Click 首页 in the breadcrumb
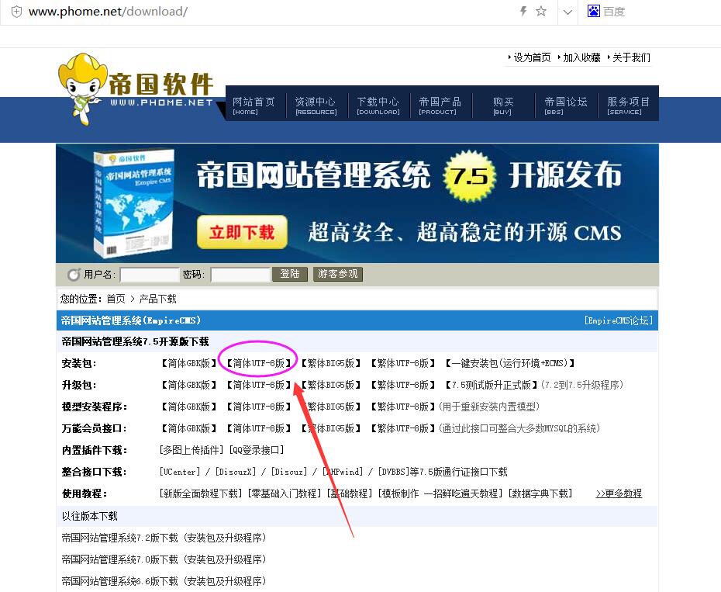This screenshot has width=721, height=592. [x=116, y=299]
